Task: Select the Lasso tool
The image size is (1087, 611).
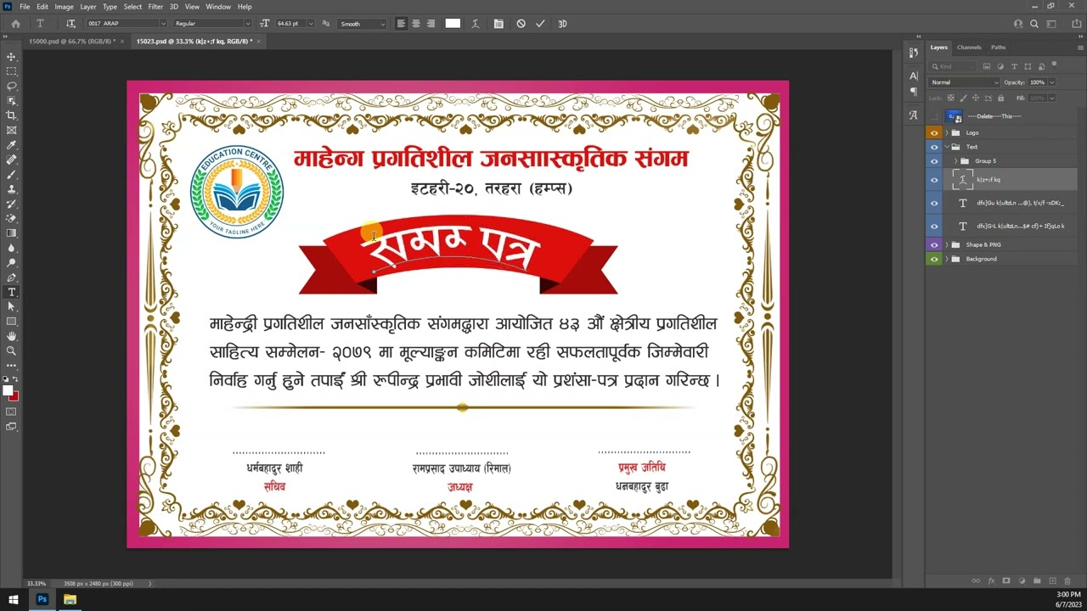Action: pos(11,86)
